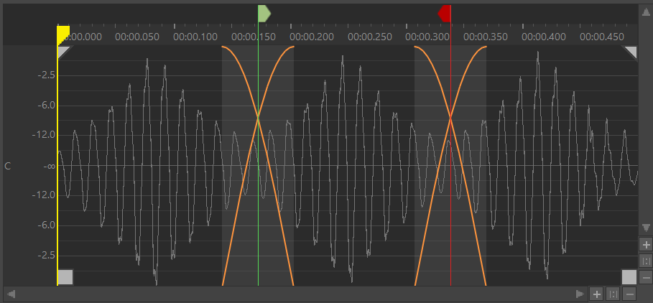Viewport: 653px width, 303px height.
Task: Click left arrow of horizontal scrollbar
Action: tap(11, 294)
